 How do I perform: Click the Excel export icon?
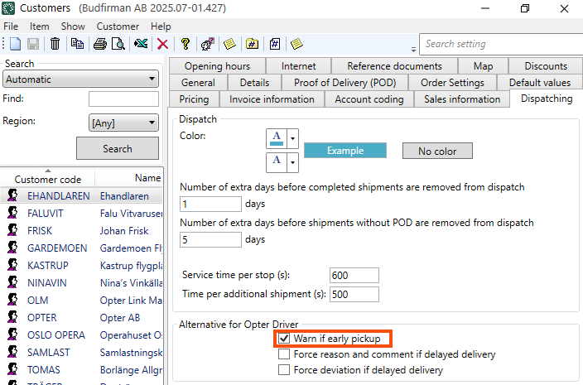141,44
